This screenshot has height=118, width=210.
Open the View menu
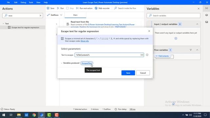[x=38, y=2]
